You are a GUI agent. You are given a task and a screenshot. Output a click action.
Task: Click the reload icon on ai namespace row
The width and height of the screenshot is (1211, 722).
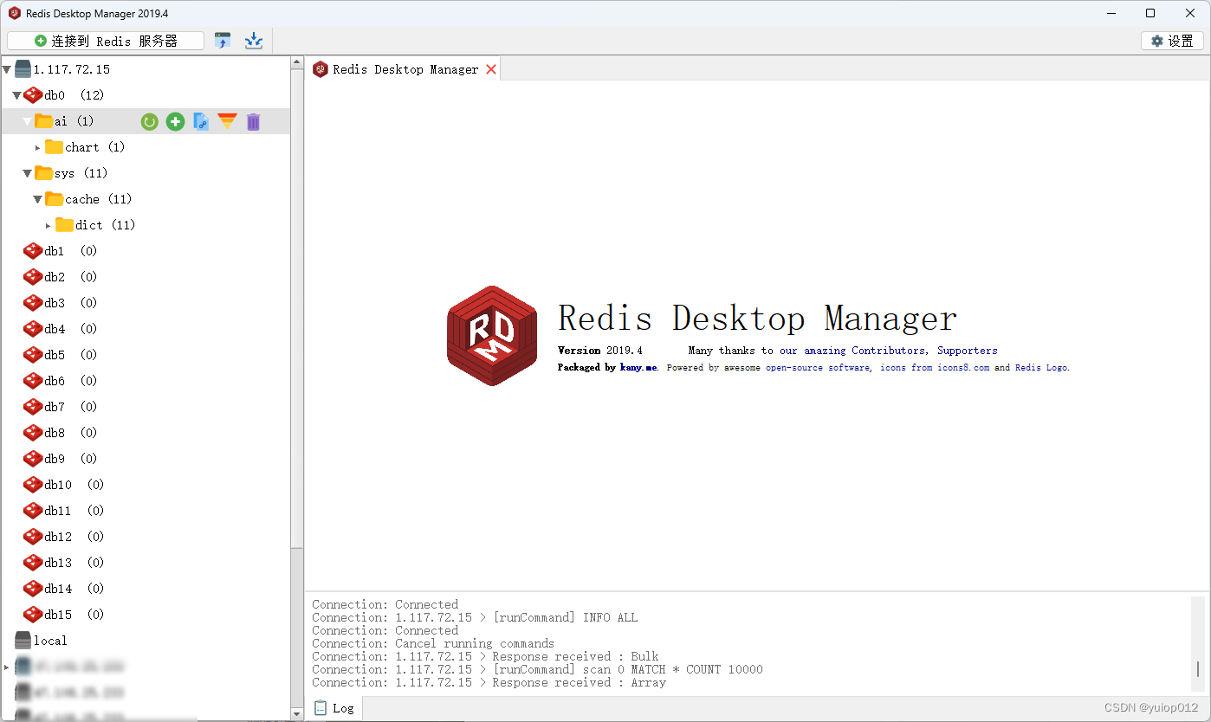point(150,122)
